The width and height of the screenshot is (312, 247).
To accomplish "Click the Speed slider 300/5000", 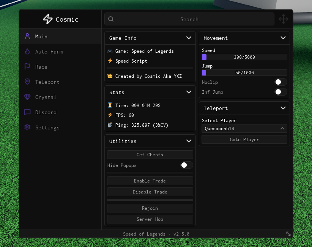I will (x=244, y=57).
